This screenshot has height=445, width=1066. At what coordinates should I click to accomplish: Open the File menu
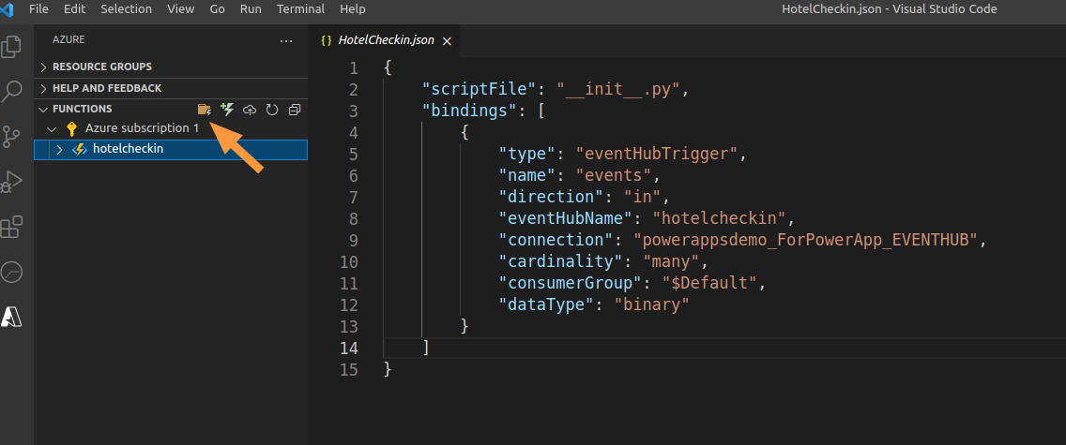point(38,9)
